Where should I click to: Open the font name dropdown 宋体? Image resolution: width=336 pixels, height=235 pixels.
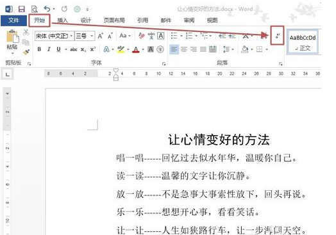click(x=55, y=36)
